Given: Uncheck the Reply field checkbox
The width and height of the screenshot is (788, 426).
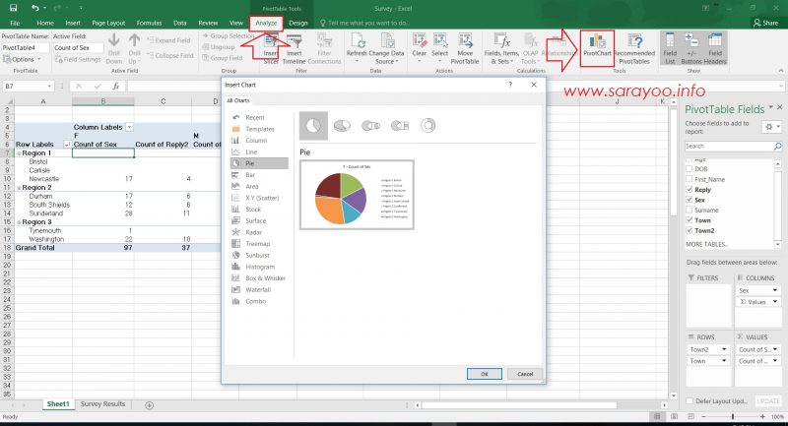Looking at the screenshot, I should pyautogui.click(x=689, y=190).
